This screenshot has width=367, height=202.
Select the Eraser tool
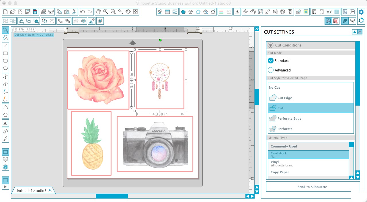pyautogui.click(x=5, y=131)
